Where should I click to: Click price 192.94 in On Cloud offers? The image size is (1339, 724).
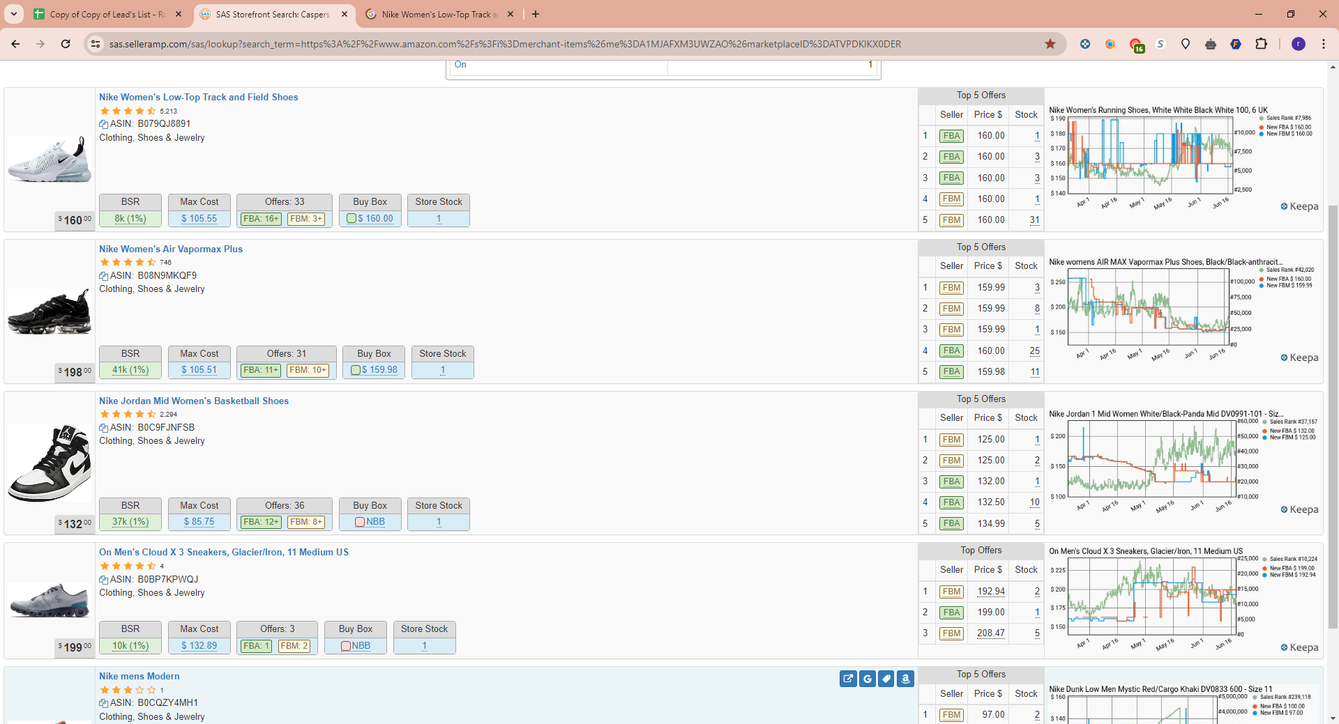click(x=991, y=592)
